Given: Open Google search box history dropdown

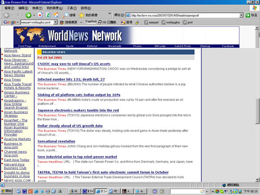Looking at the screenshot, I should [x=55, y=22].
